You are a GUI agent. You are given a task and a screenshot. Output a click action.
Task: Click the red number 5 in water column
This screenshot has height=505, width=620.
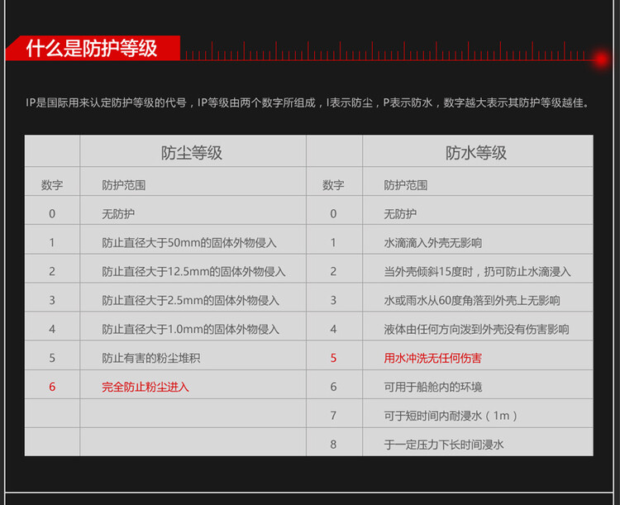pos(333,358)
